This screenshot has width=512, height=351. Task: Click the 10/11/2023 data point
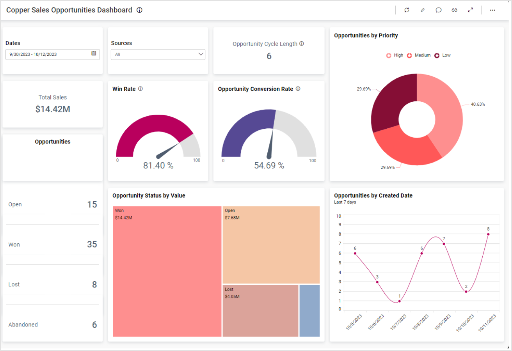click(488, 234)
